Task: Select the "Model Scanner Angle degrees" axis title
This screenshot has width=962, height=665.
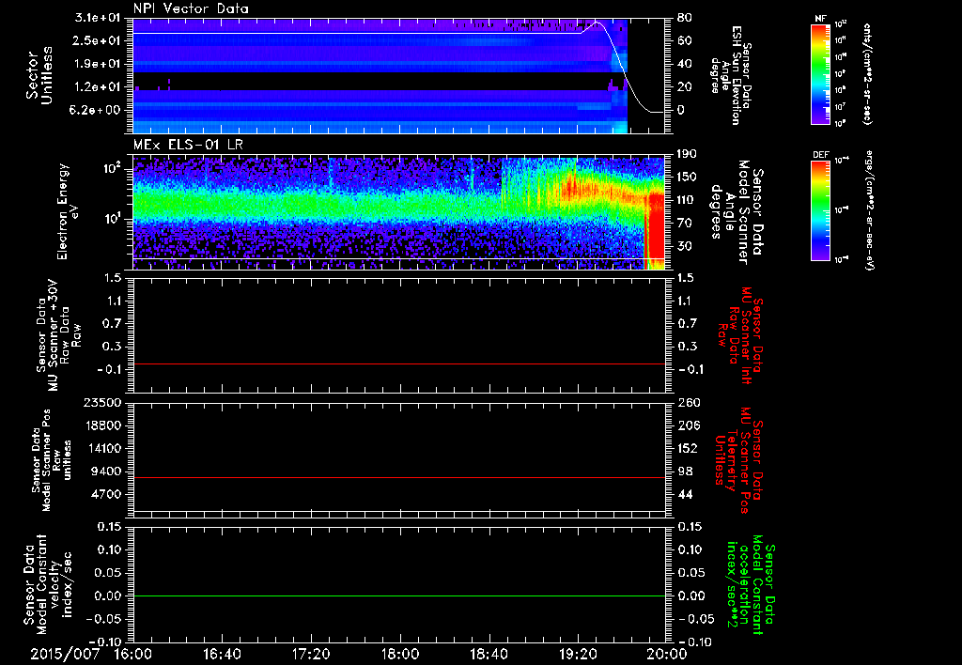Action: [x=737, y=211]
